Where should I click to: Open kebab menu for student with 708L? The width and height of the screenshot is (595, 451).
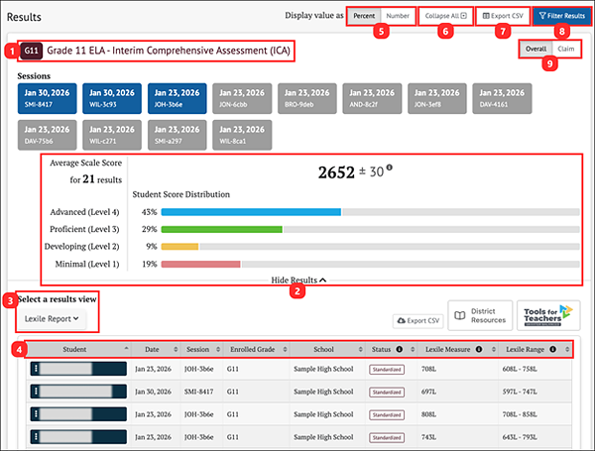(36, 369)
